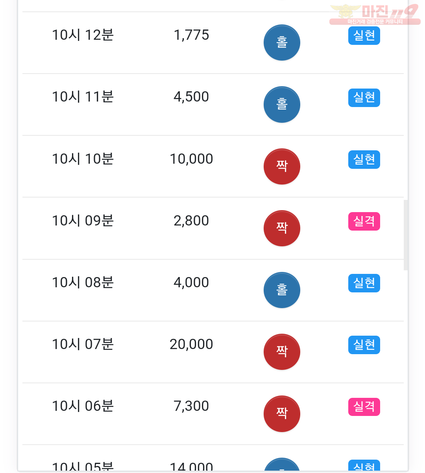Click the 마진 watermark logo at top
This screenshot has width=425, height=473.
[375, 15]
